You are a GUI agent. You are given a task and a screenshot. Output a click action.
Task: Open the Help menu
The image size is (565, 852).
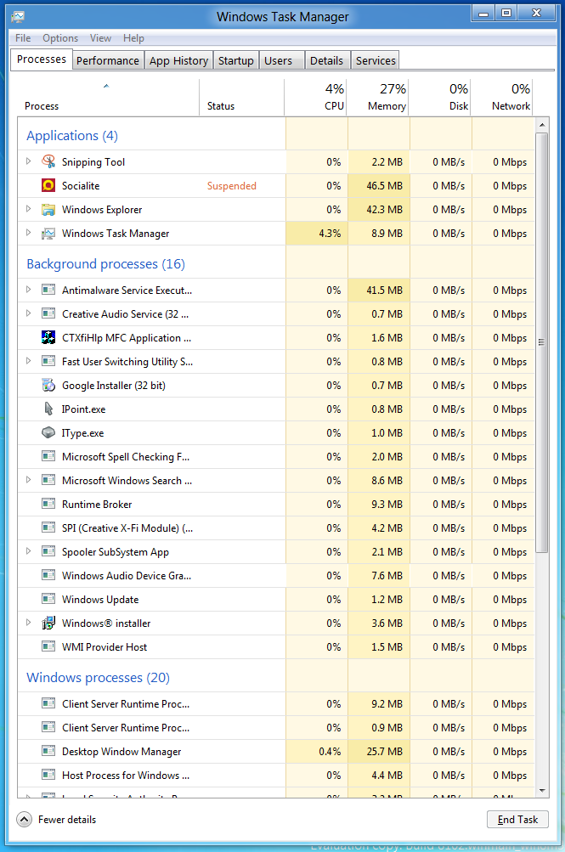133,38
